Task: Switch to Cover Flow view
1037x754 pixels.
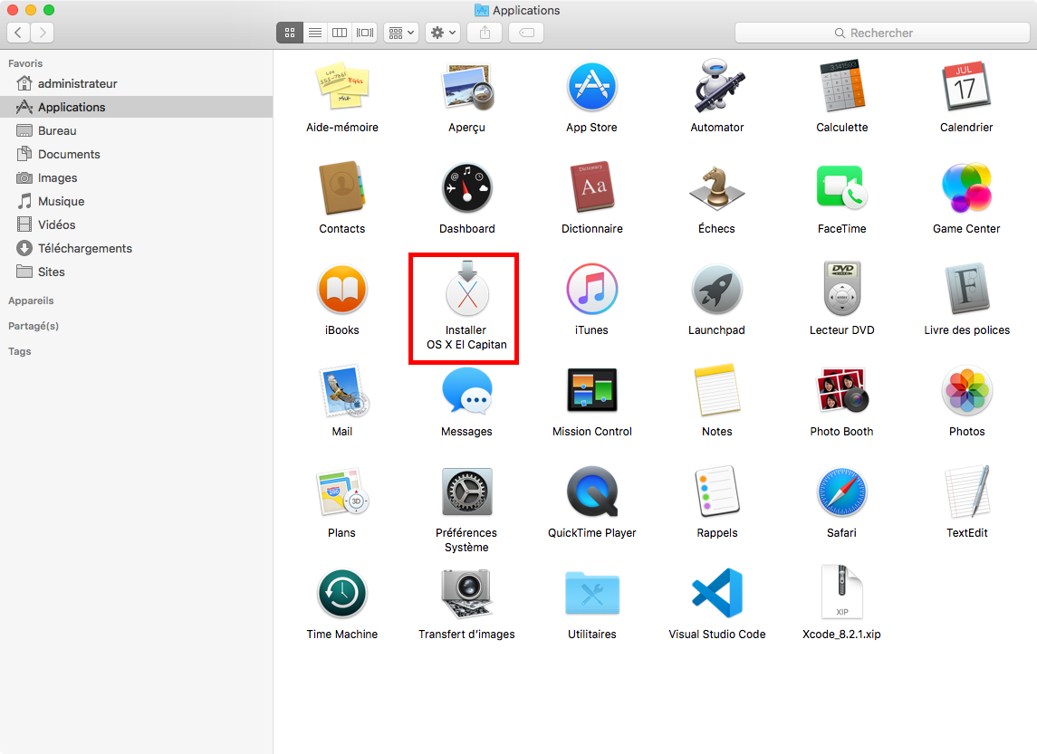Action: [365, 33]
